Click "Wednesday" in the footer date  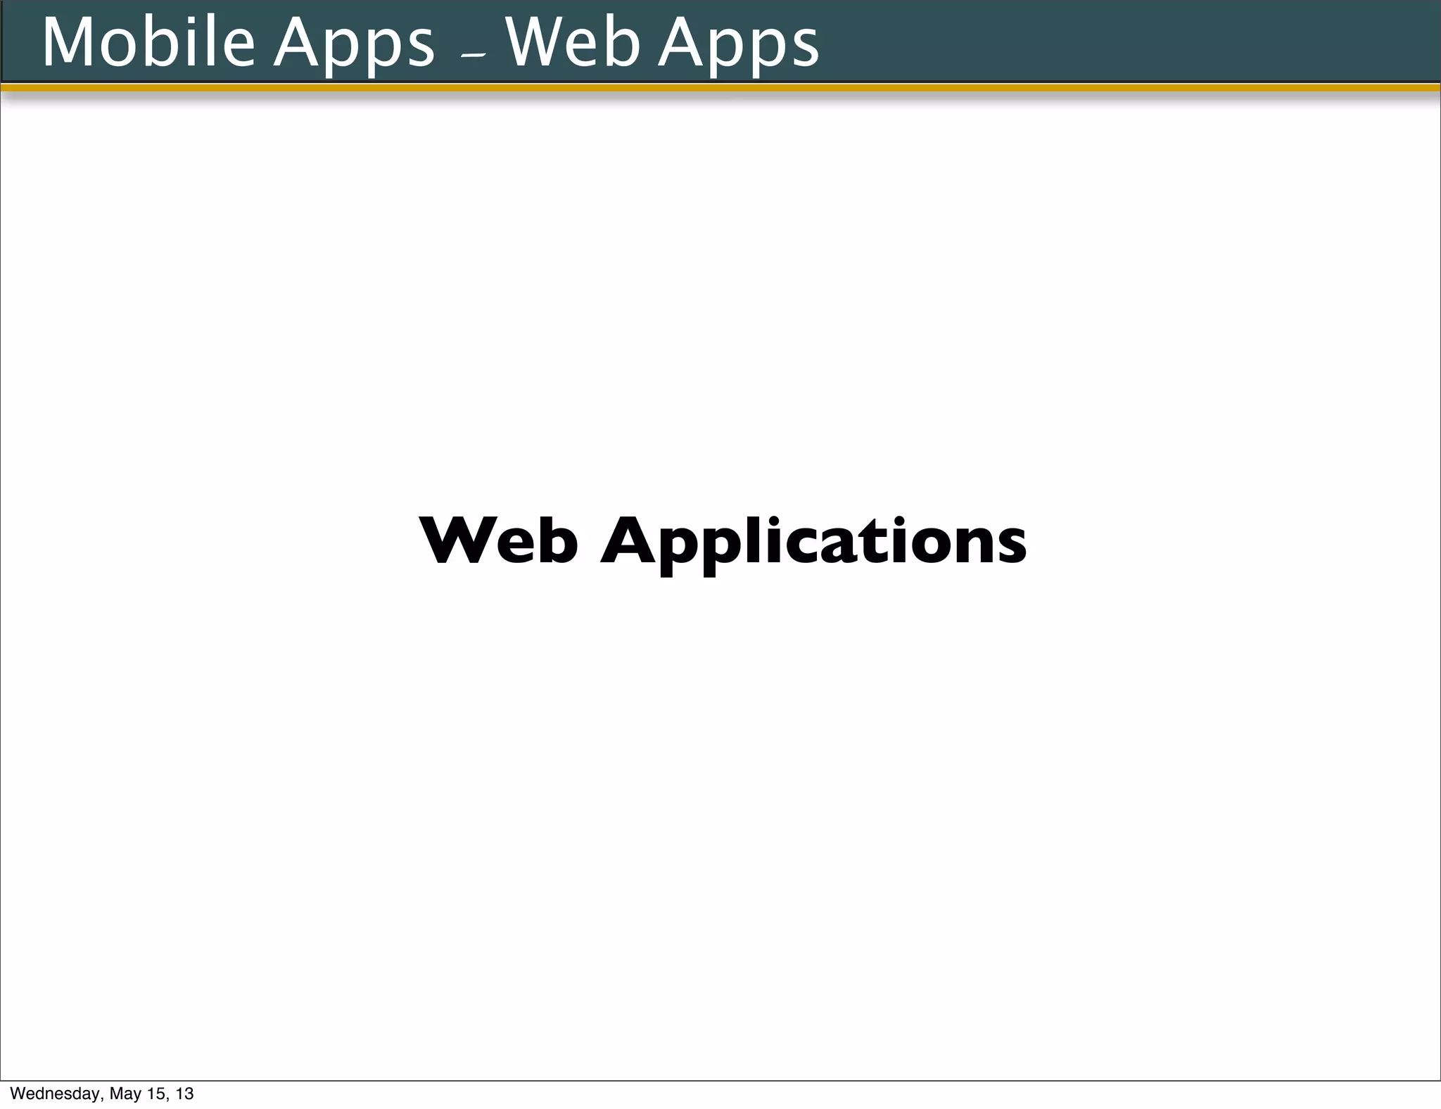click(55, 1094)
